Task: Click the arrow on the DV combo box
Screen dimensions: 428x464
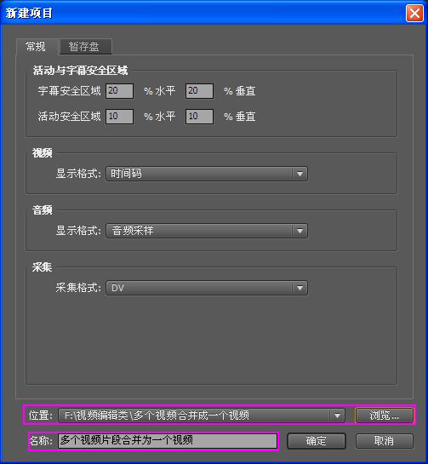Action: [x=300, y=288]
